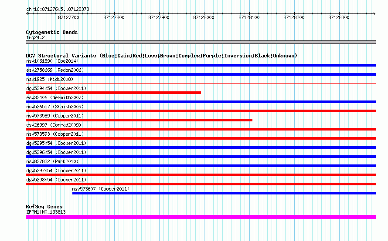Click ruler position 87127800
388x241 pixels.
click(x=114, y=17)
